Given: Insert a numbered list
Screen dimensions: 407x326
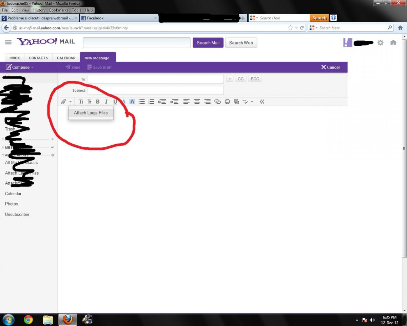Looking at the screenshot, I should click(x=151, y=102).
